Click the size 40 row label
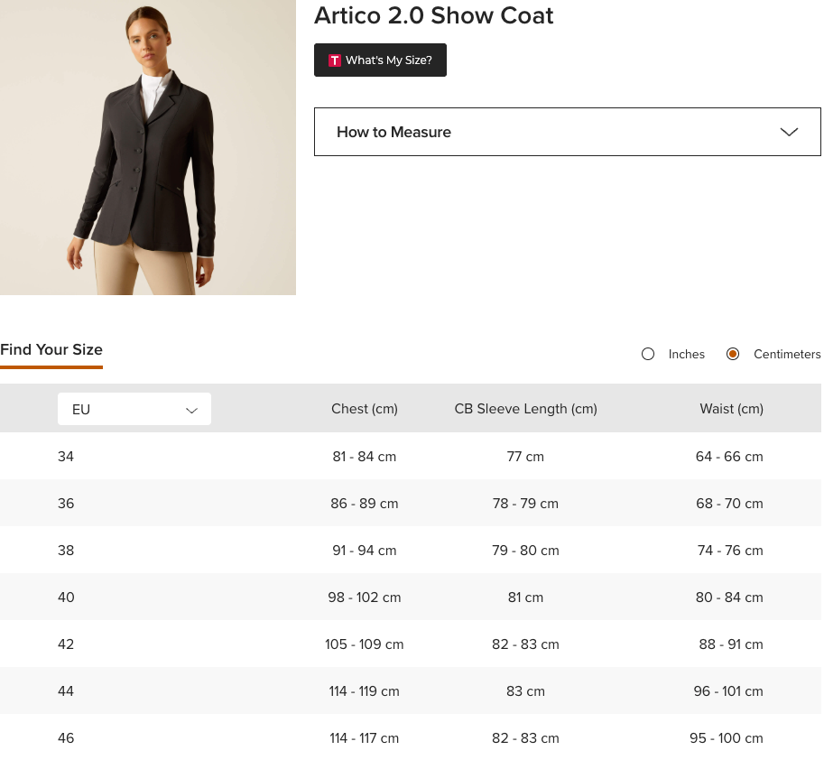Image resolution: width=824 pixels, height=769 pixels. click(66, 598)
